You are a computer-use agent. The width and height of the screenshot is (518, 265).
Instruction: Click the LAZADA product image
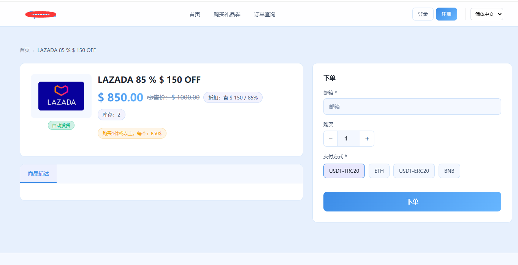(x=61, y=96)
